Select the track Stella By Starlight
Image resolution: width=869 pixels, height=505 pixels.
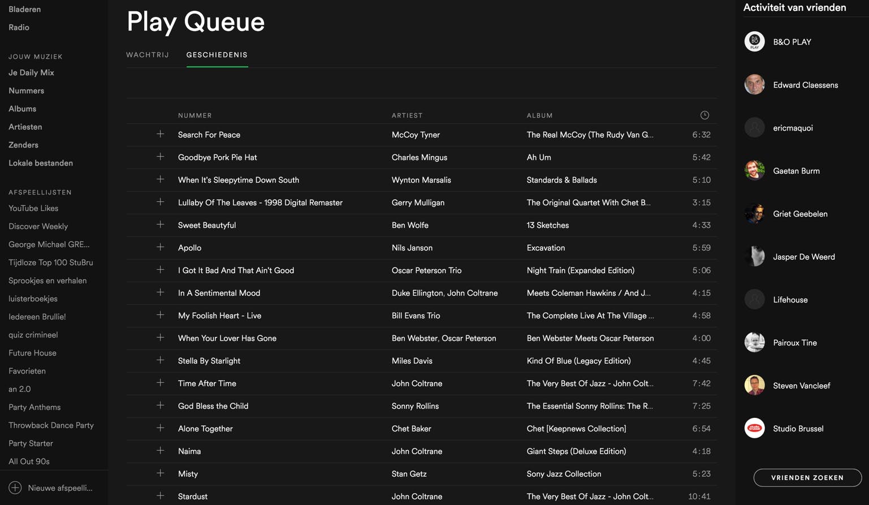pos(209,361)
